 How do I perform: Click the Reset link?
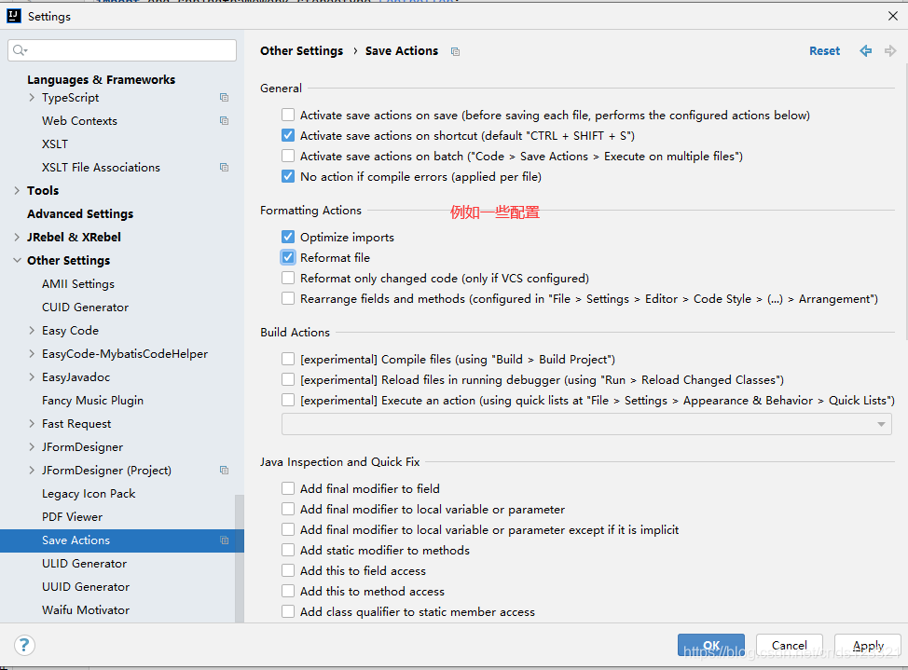point(824,51)
